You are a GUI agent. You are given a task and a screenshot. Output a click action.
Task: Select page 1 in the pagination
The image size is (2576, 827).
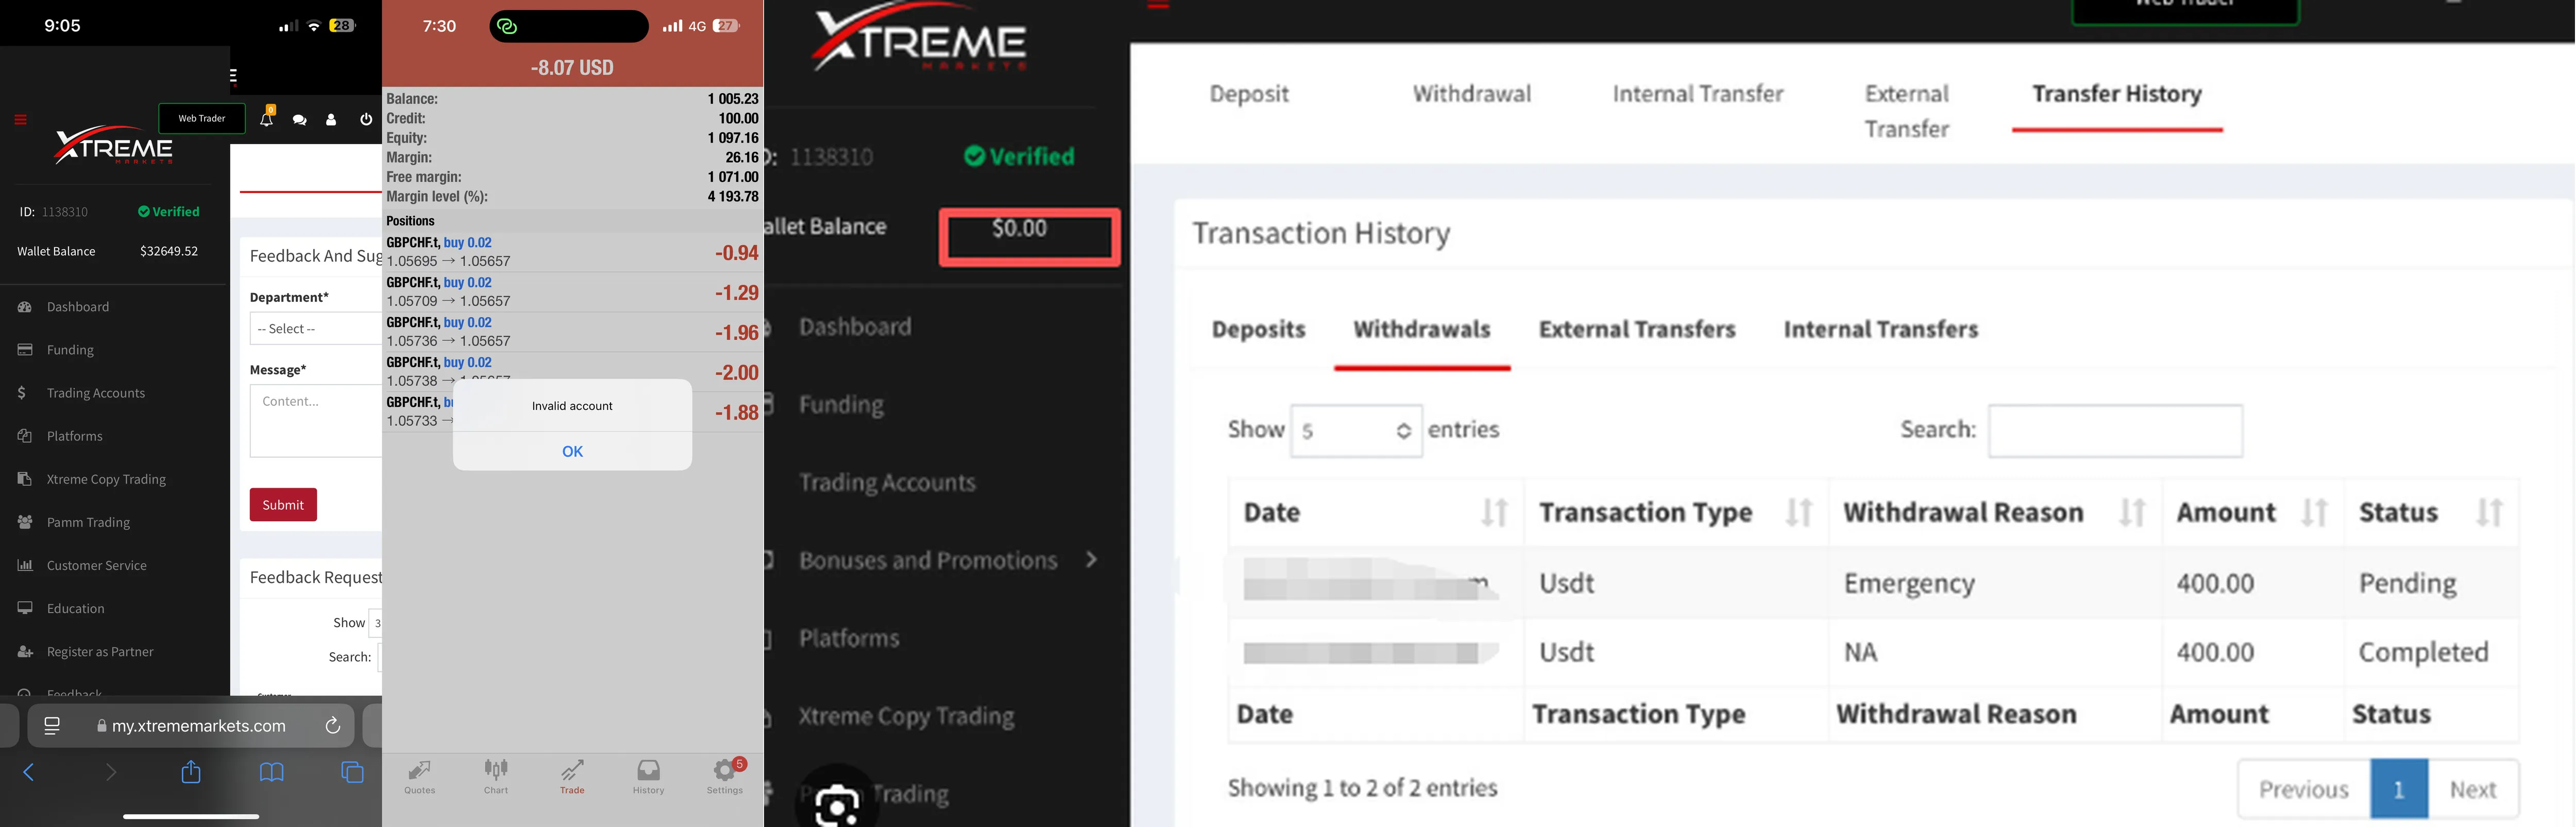coord(2399,790)
